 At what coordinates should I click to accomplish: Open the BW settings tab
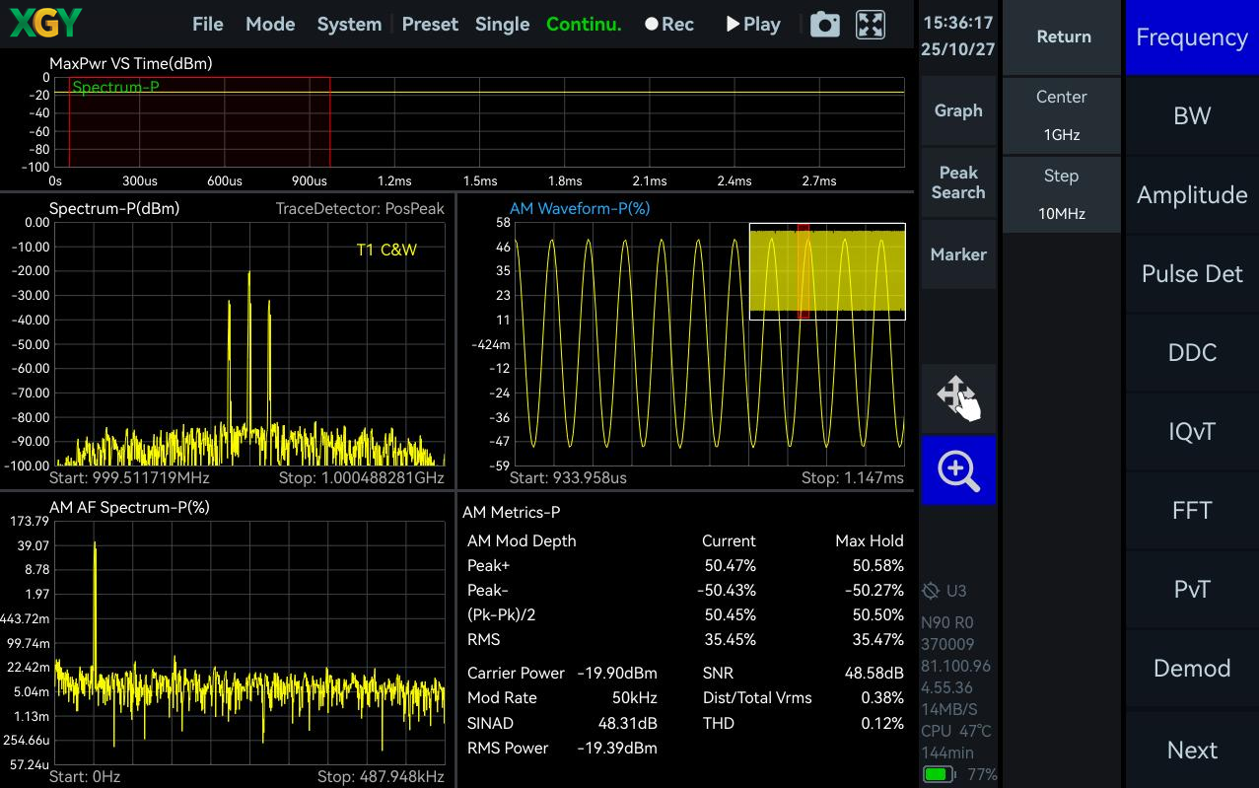(x=1192, y=116)
